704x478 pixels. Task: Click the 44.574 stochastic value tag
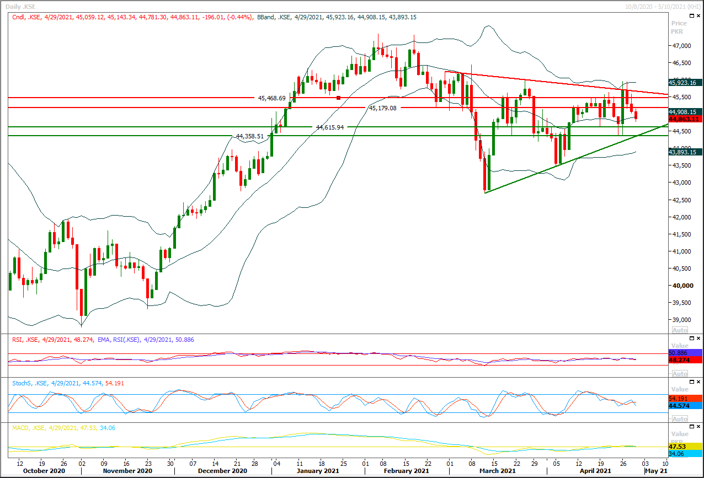tap(685, 406)
